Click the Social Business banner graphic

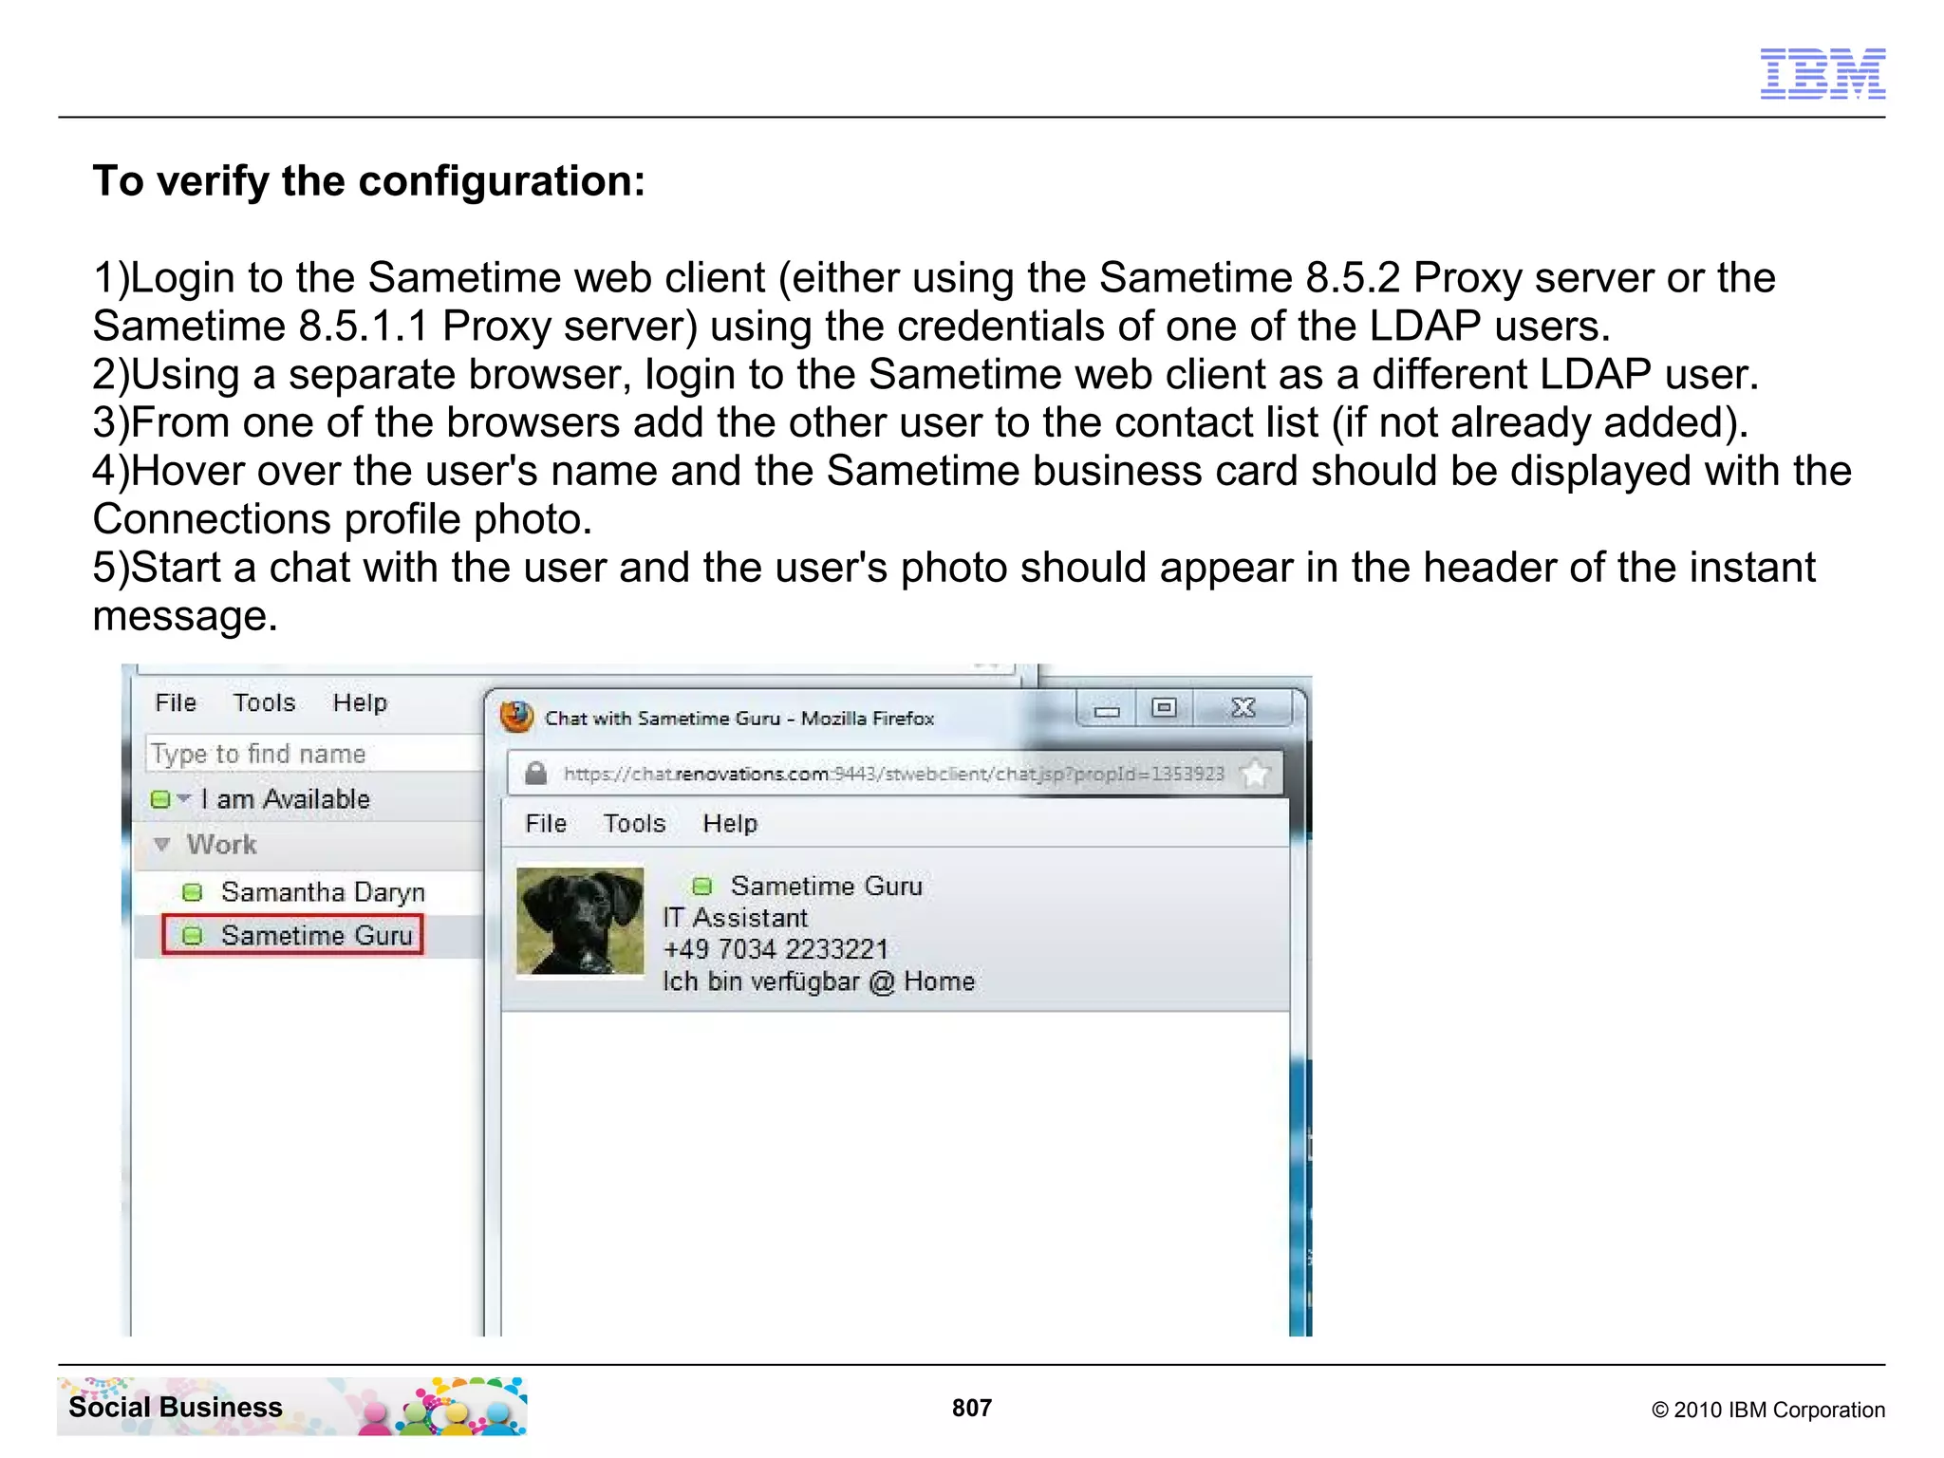coord(292,1407)
